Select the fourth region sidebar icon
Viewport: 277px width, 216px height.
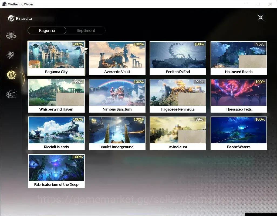tap(11, 94)
